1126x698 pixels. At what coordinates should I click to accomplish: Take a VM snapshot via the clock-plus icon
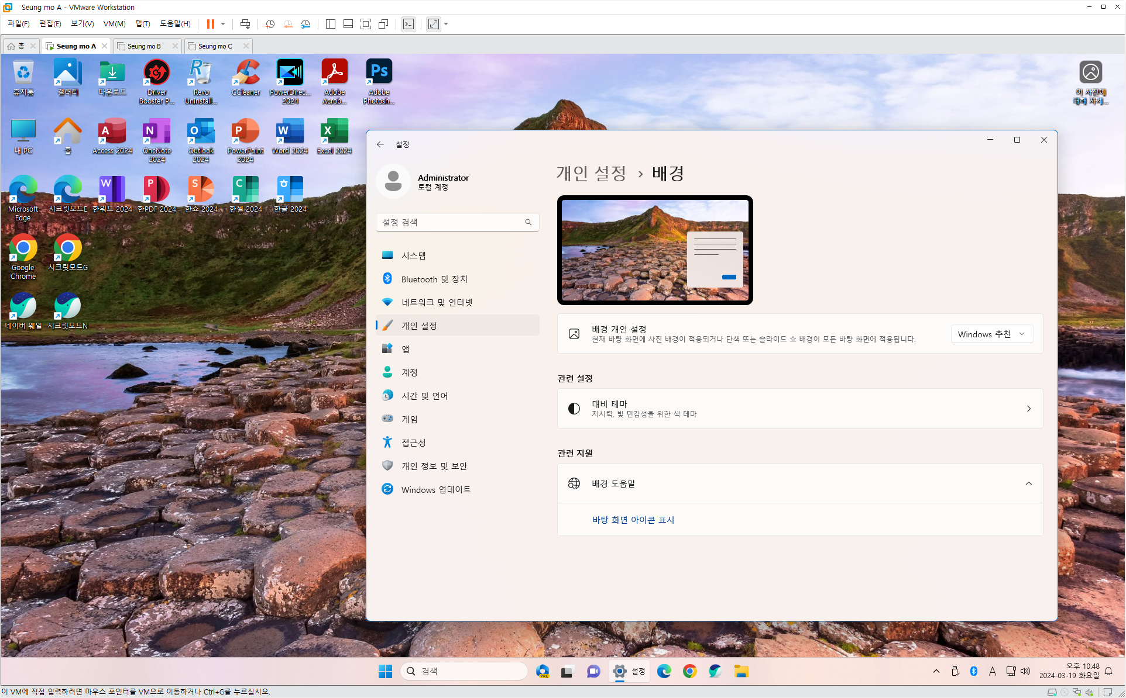tap(270, 24)
